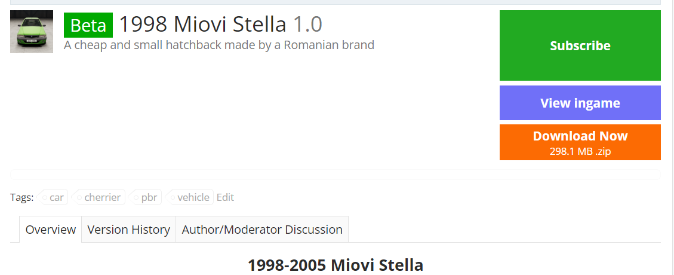Open the 'car' tag
The image size is (674, 275).
click(x=57, y=197)
